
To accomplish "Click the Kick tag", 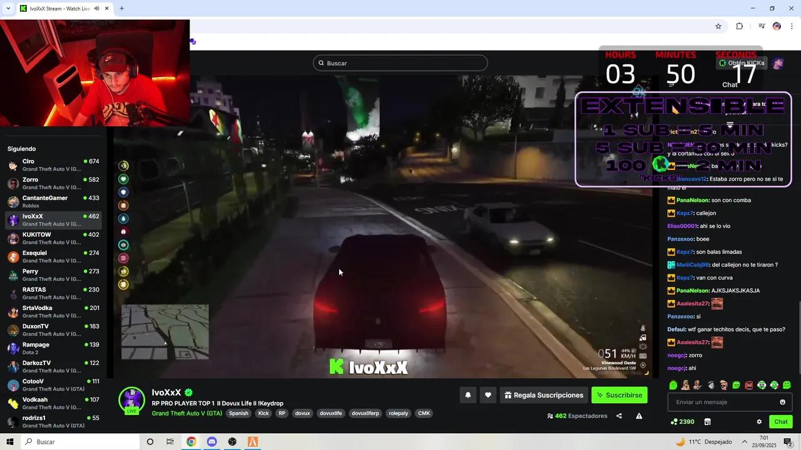I will tap(263, 413).
